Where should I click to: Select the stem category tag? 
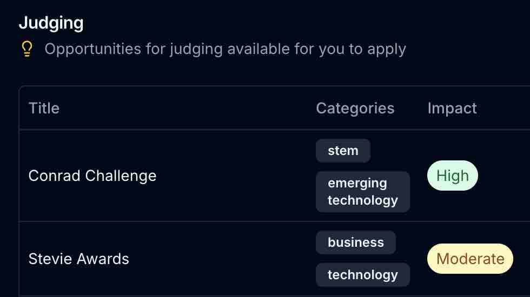(343, 151)
